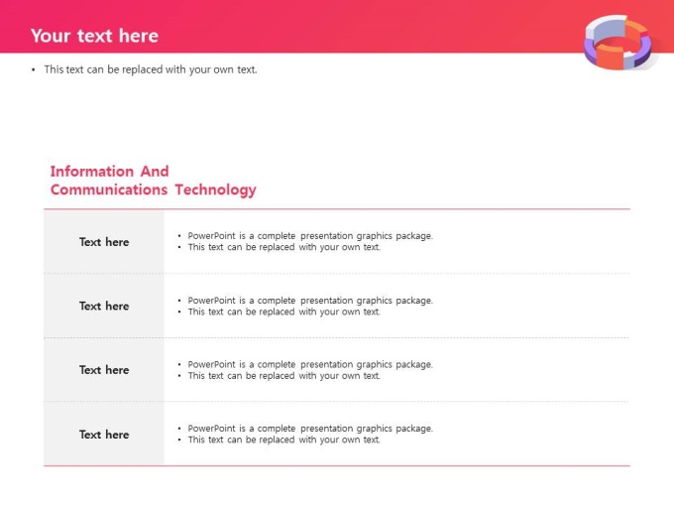Click the top pink table border line

pos(337,209)
